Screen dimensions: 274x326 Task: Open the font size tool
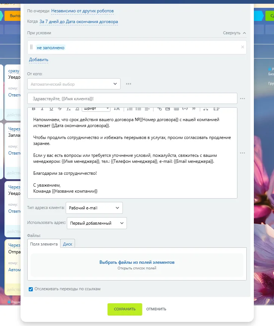[117, 109]
